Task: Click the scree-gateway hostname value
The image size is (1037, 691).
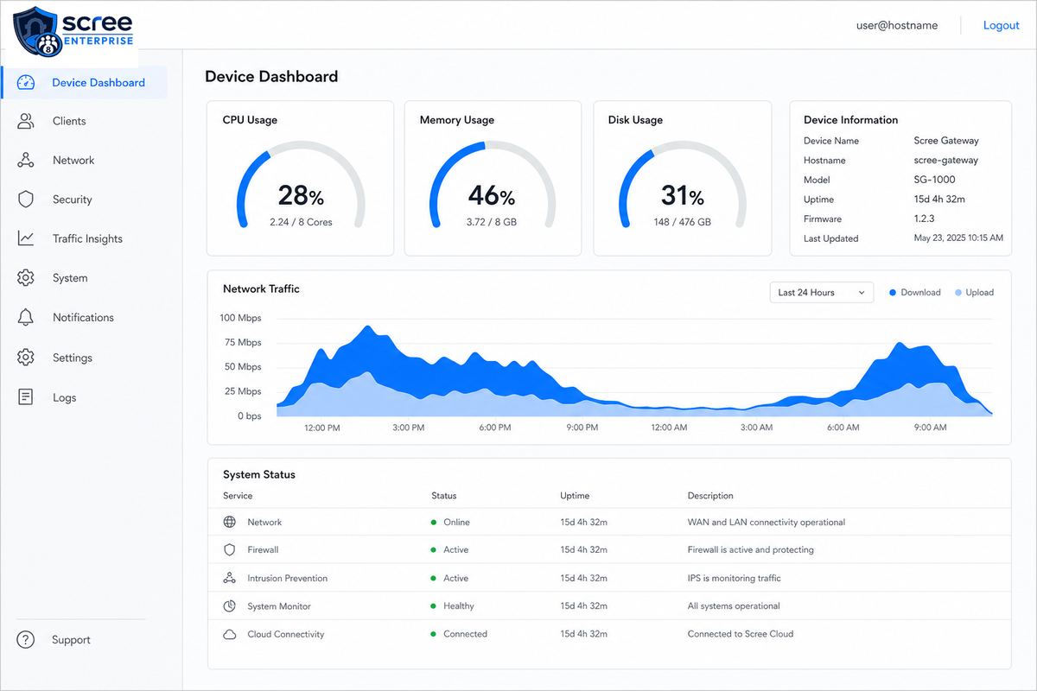Action: [x=946, y=161]
